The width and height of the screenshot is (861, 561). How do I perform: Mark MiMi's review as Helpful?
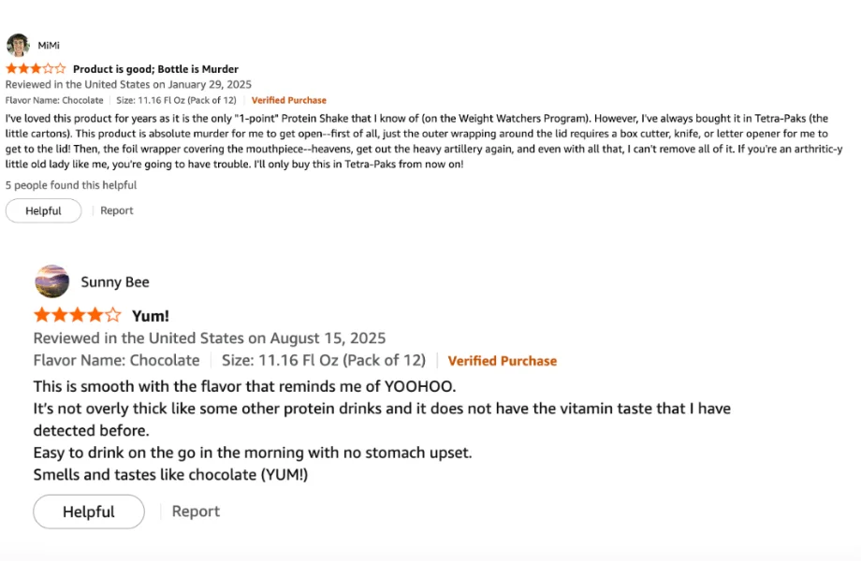tap(43, 210)
